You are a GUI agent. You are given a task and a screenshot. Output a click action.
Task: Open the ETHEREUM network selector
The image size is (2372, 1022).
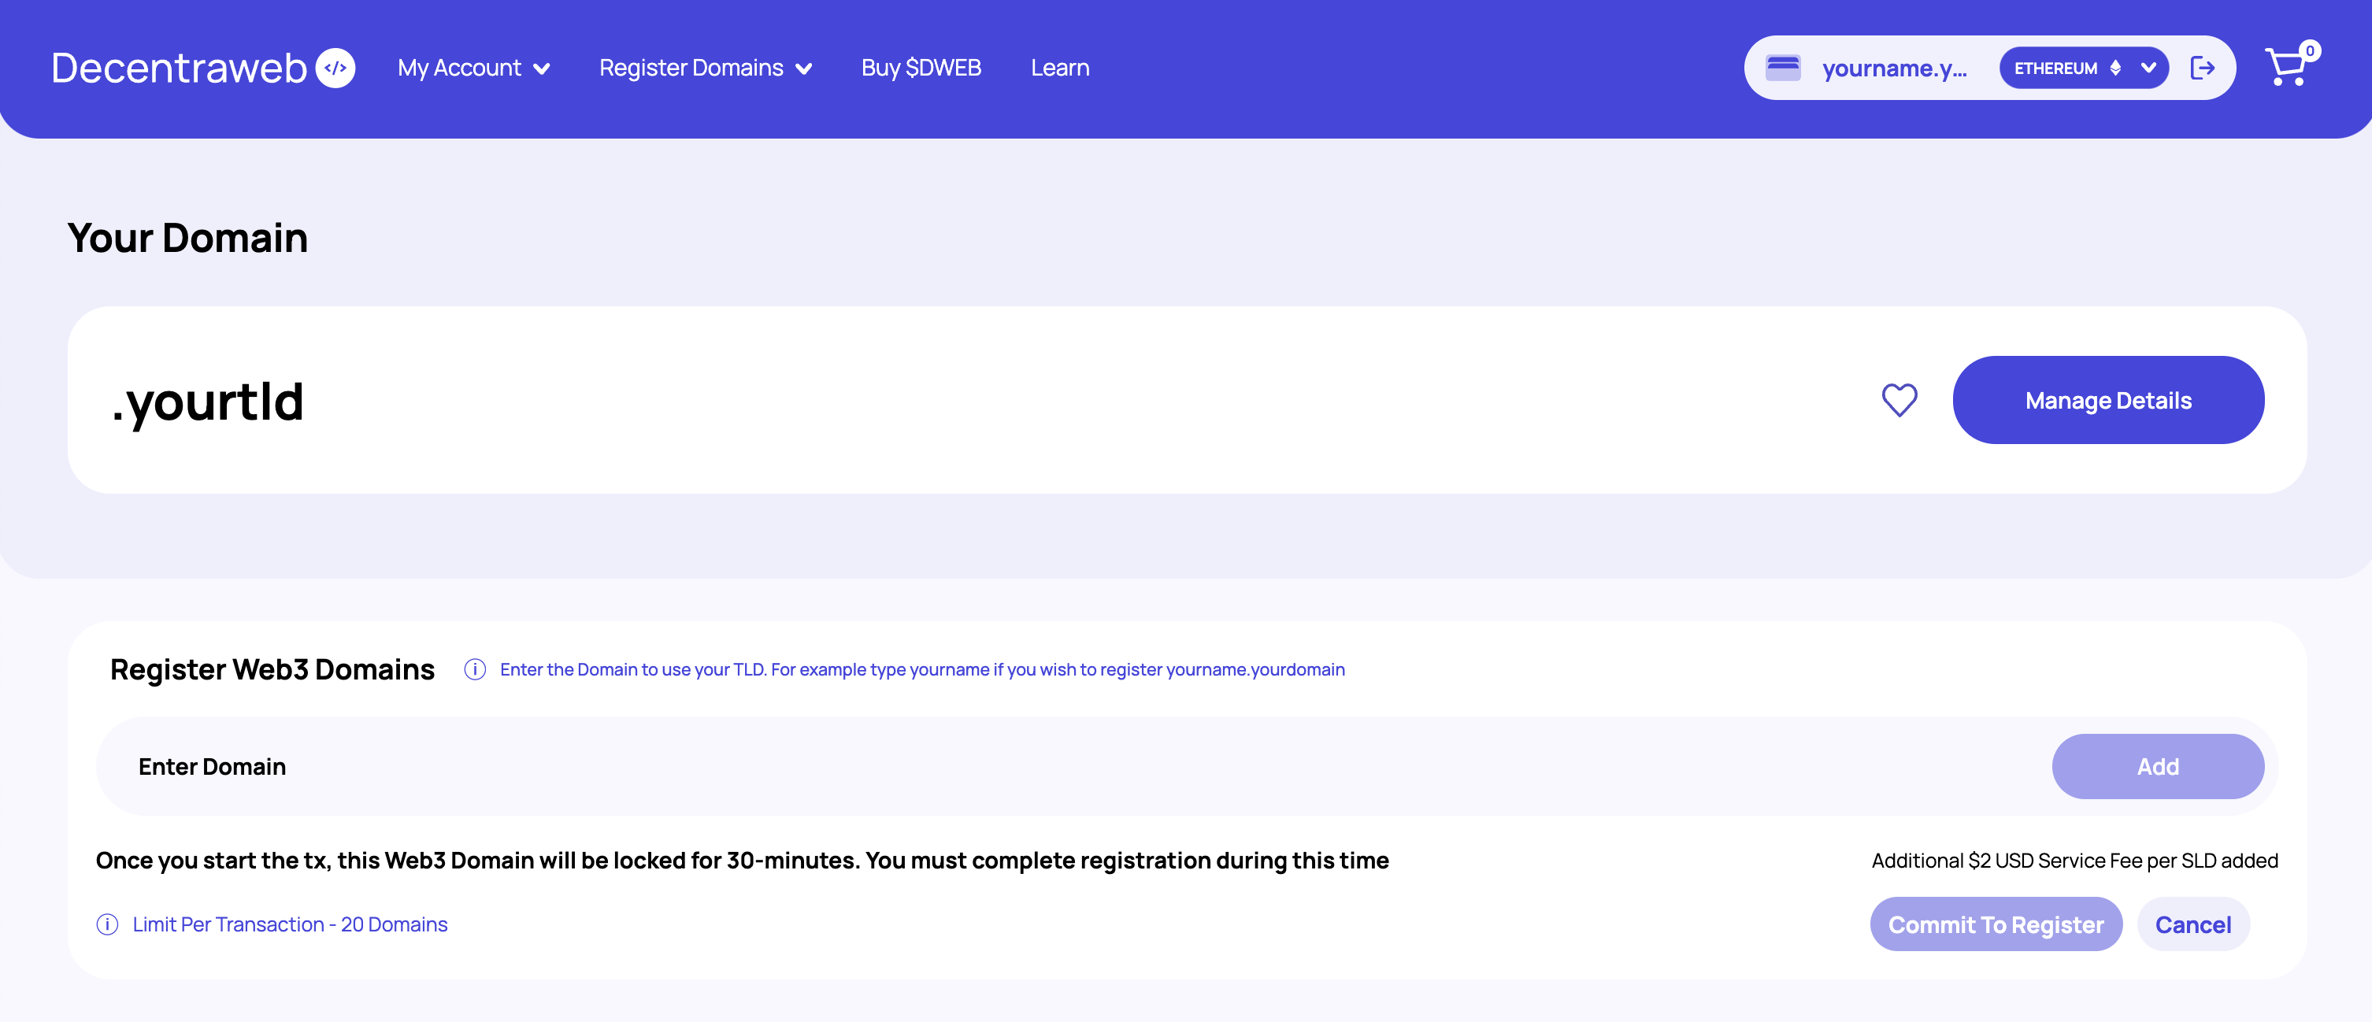pyautogui.click(x=2083, y=69)
